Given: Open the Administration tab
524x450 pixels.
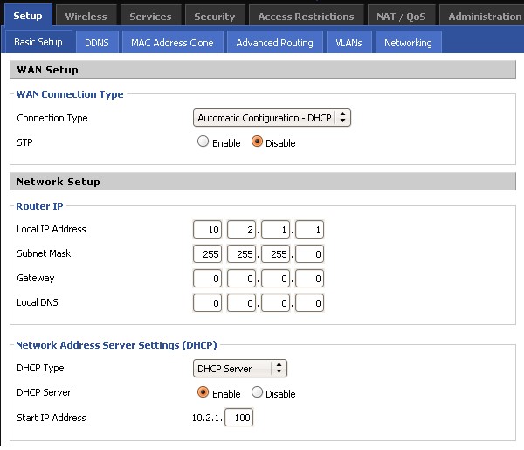Looking at the screenshot, I should (483, 17).
